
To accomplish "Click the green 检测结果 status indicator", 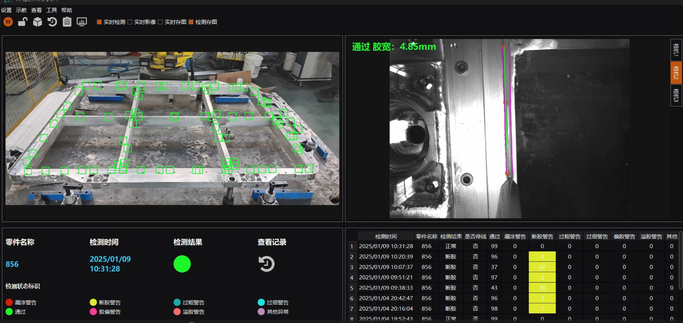I will tap(182, 264).
